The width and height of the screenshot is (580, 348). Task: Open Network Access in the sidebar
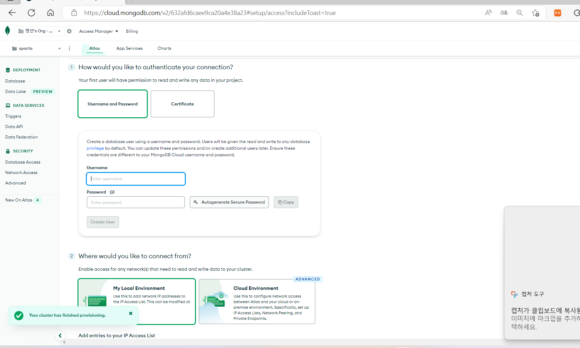[21, 173]
